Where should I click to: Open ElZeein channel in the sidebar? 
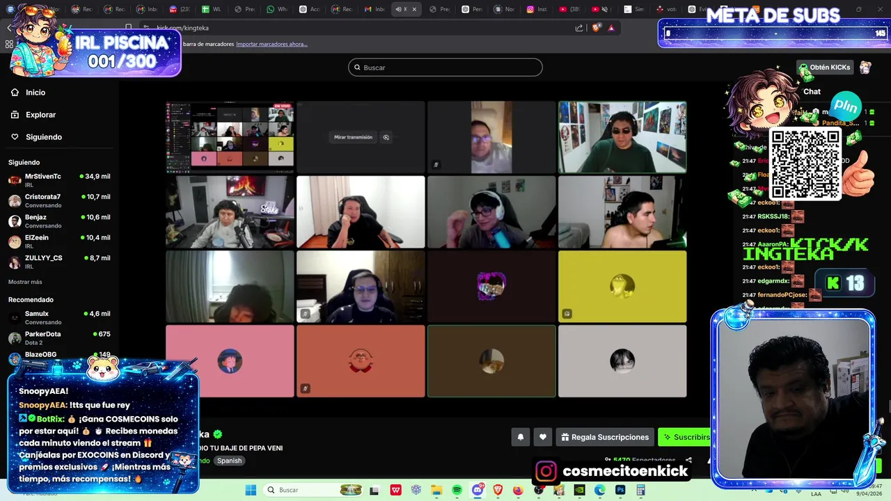click(x=59, y=241)
